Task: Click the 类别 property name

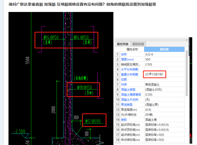Action: [124, 120]
